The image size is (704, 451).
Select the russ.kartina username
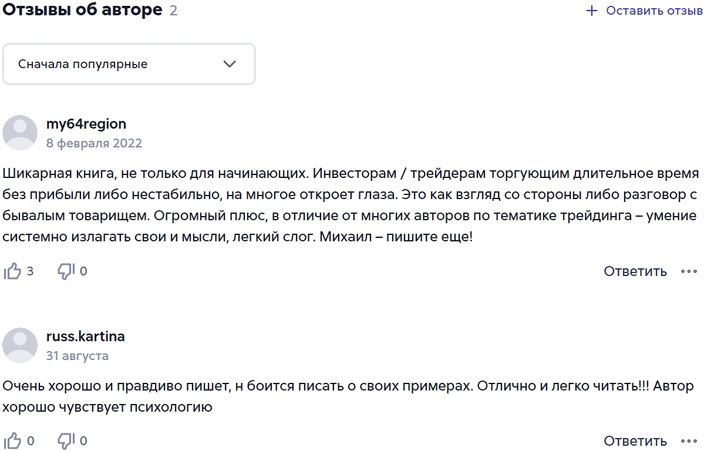coord(86,336)
